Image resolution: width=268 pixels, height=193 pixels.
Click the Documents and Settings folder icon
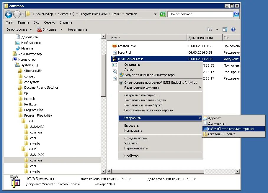click(20, 88)
